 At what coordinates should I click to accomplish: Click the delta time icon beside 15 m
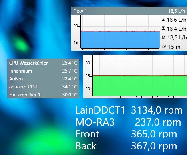pyautogui.click(x=164, y=46)
